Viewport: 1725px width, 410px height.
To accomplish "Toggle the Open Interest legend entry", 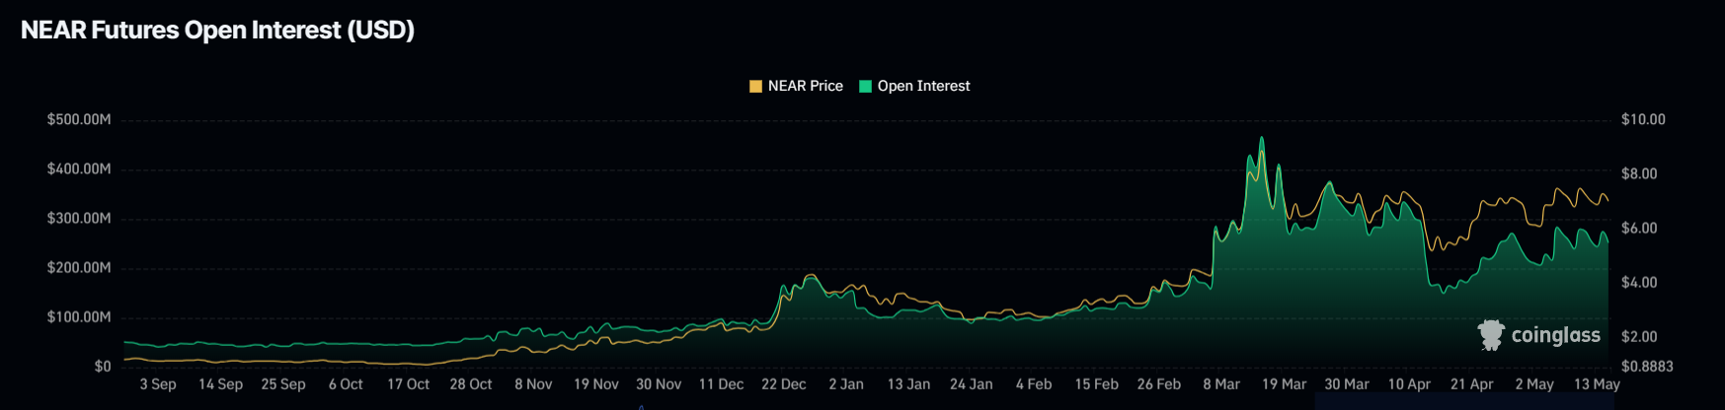I will pos(914,86).
